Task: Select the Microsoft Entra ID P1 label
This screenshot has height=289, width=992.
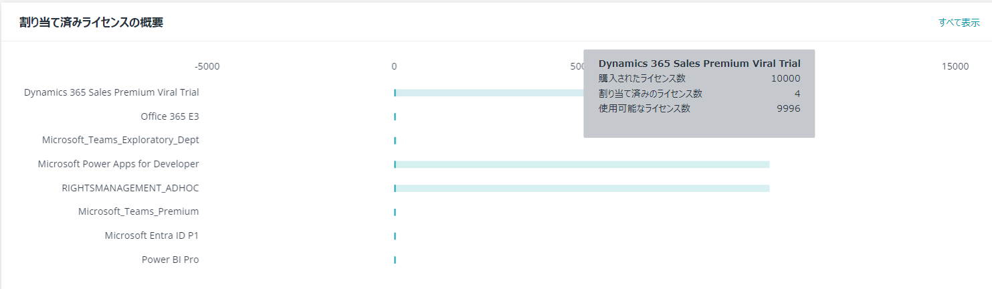Action: [152, 235]
